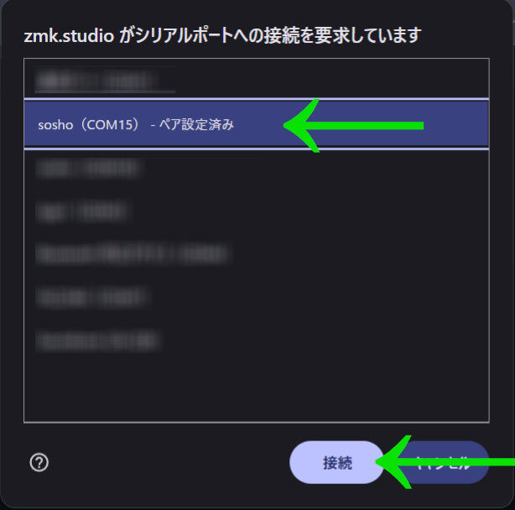
Task: Open the help question mark icon
Action: (39, 462)
